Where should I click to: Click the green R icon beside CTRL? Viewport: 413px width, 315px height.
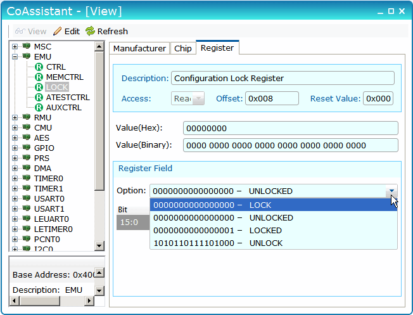tap(39, 67)
